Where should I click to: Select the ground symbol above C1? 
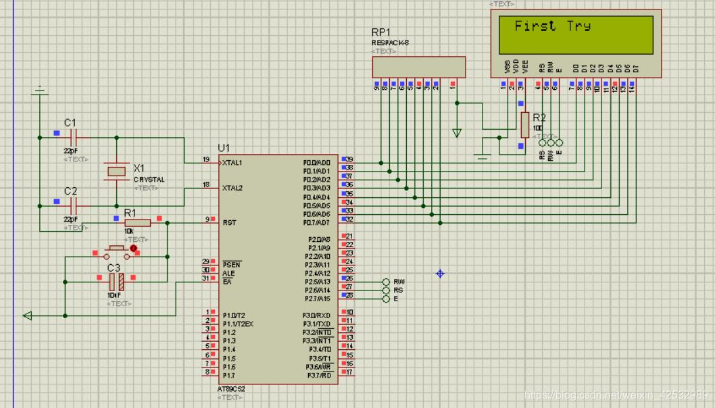[x=40, y=91]
